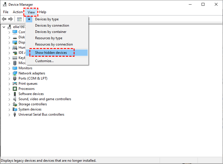Select the Processors label
Viewport: 223px width, 164px height.
[27, 89]
